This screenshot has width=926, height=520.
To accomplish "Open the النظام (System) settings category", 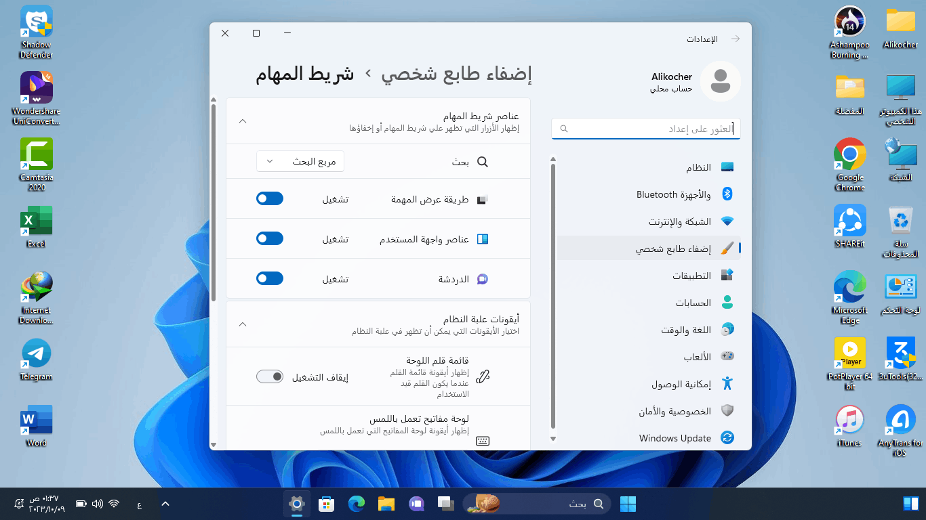I will (649, 167).
